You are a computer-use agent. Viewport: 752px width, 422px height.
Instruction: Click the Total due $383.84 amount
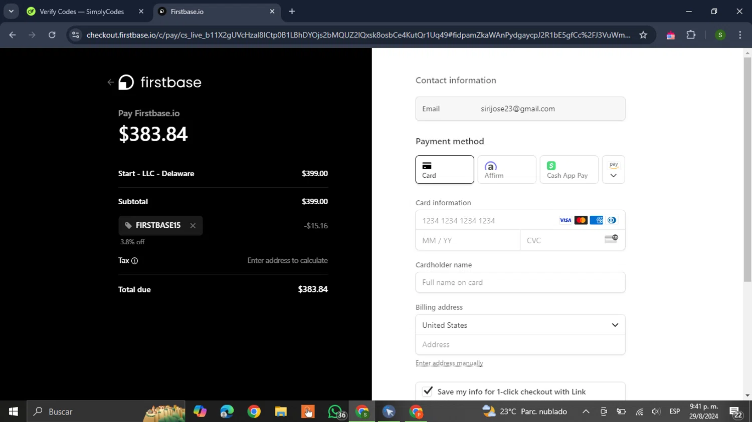(x=313, y=289)
